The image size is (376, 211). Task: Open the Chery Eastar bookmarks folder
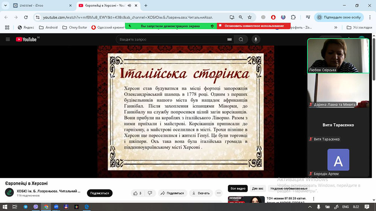click(x=74, y=27)
